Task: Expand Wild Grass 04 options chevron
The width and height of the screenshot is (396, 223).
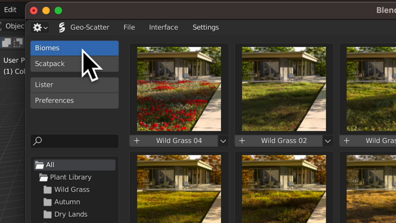Action: [x=223, y=141]
